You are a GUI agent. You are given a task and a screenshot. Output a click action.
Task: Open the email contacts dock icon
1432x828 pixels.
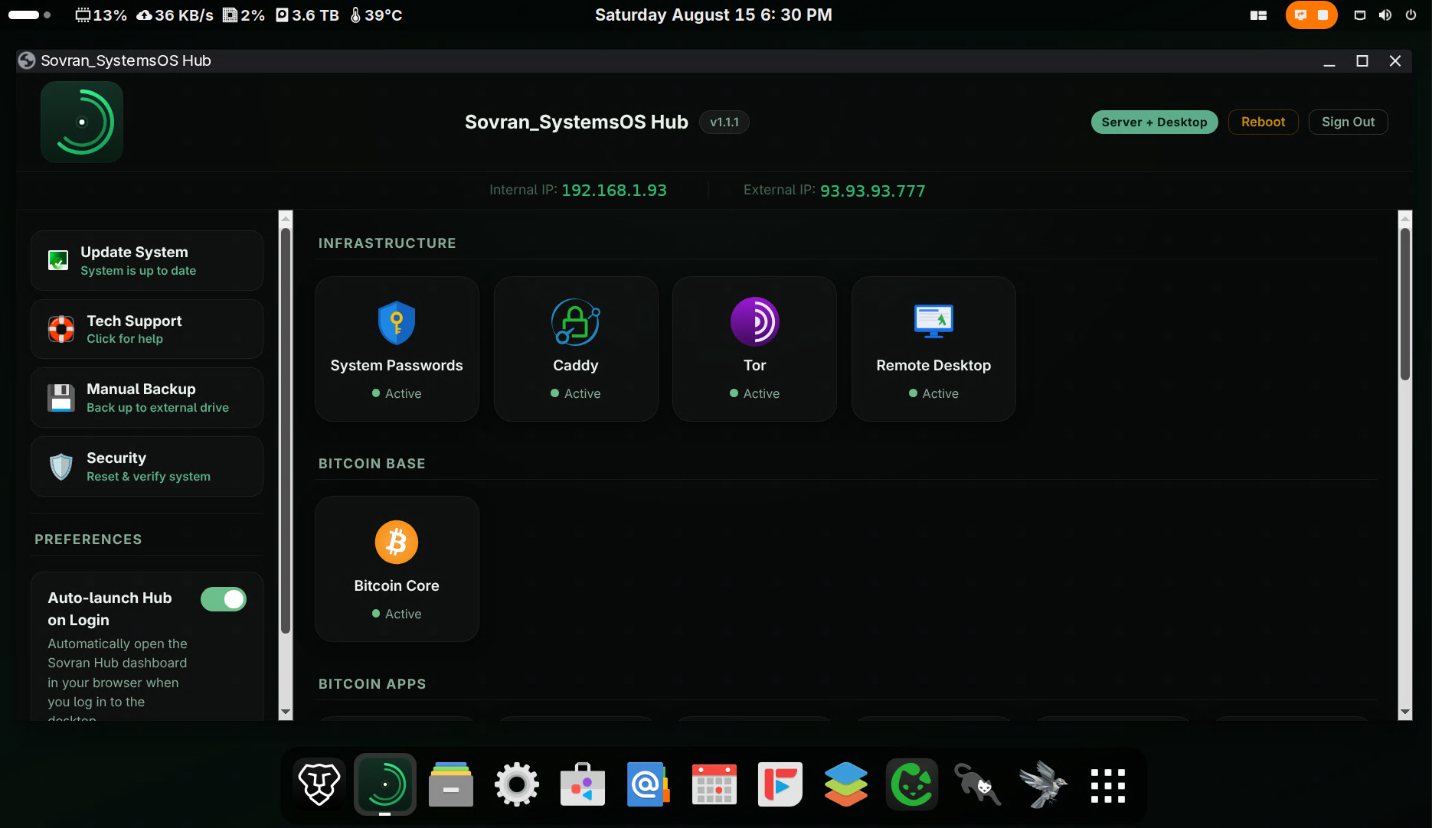coord(648,784)
